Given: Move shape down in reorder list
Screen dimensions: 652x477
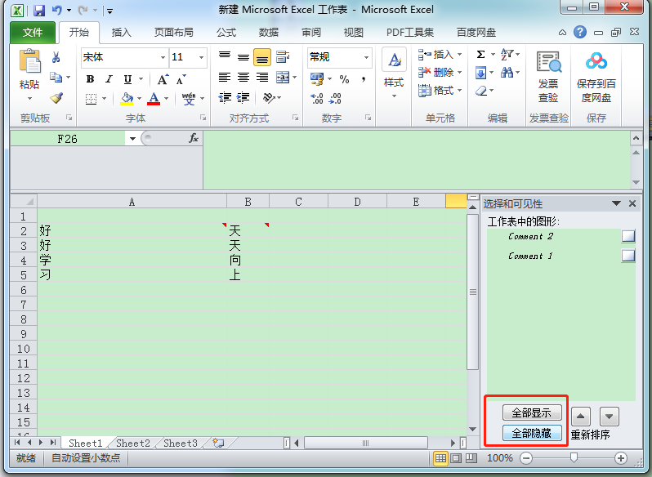Looking at the screenshot, I should [x=610, y=417].
